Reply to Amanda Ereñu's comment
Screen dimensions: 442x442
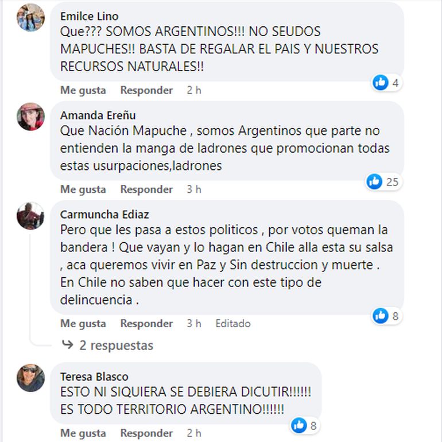pos(146,189)
